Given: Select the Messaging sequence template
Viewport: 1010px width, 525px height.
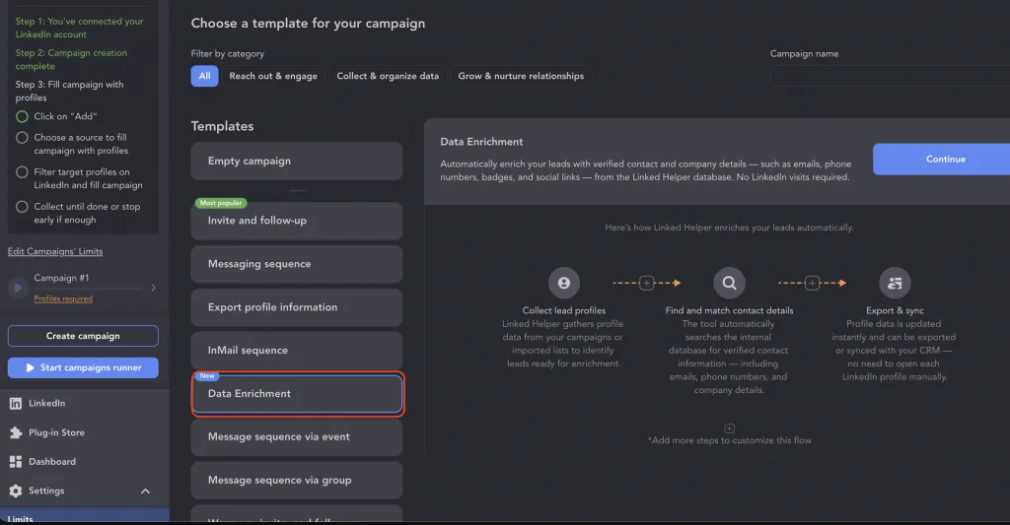Looking at the screenshot, I should tap(296, 264).
